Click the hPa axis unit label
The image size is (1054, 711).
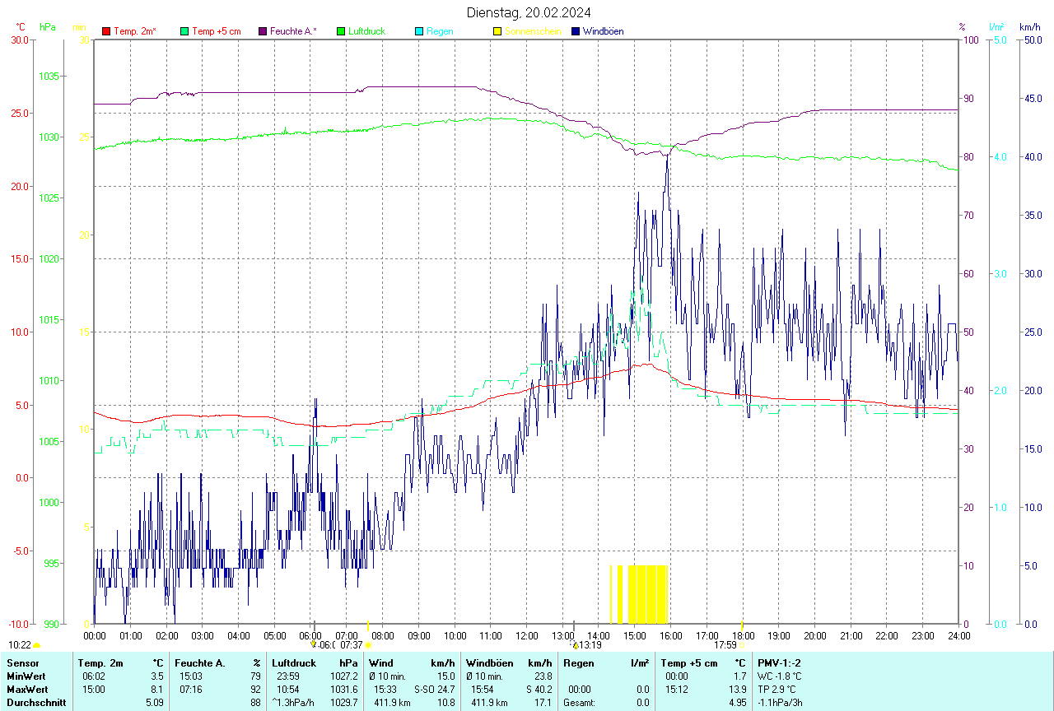48,27
